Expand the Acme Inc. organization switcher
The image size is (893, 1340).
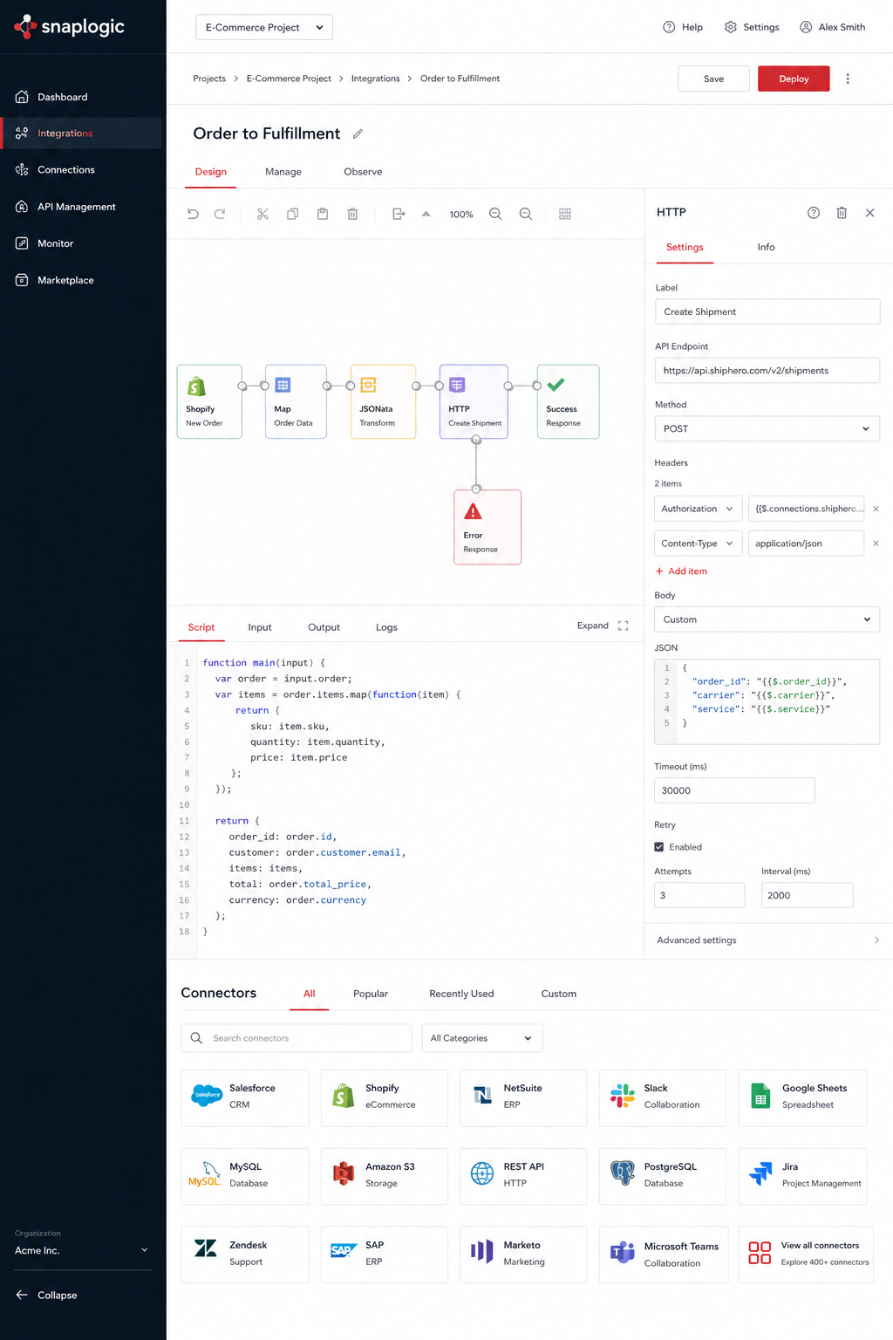coord(83,1250)
